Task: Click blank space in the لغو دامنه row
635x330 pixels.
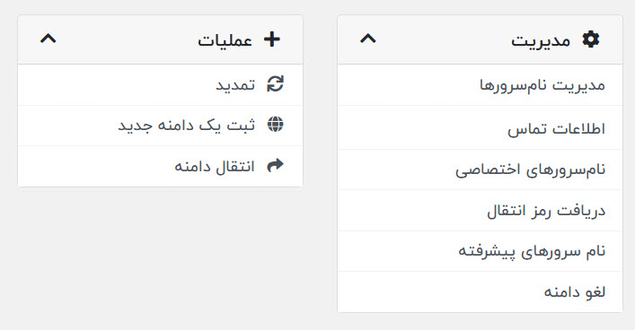Action: pyautogui.click(x=441, y=291)
